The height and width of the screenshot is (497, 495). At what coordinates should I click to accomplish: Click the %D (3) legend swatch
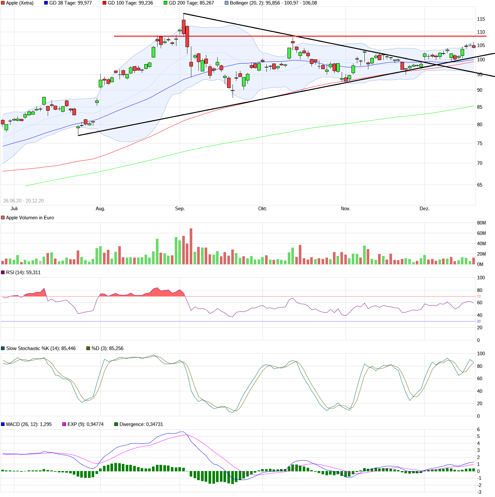[x=88, y=348]
